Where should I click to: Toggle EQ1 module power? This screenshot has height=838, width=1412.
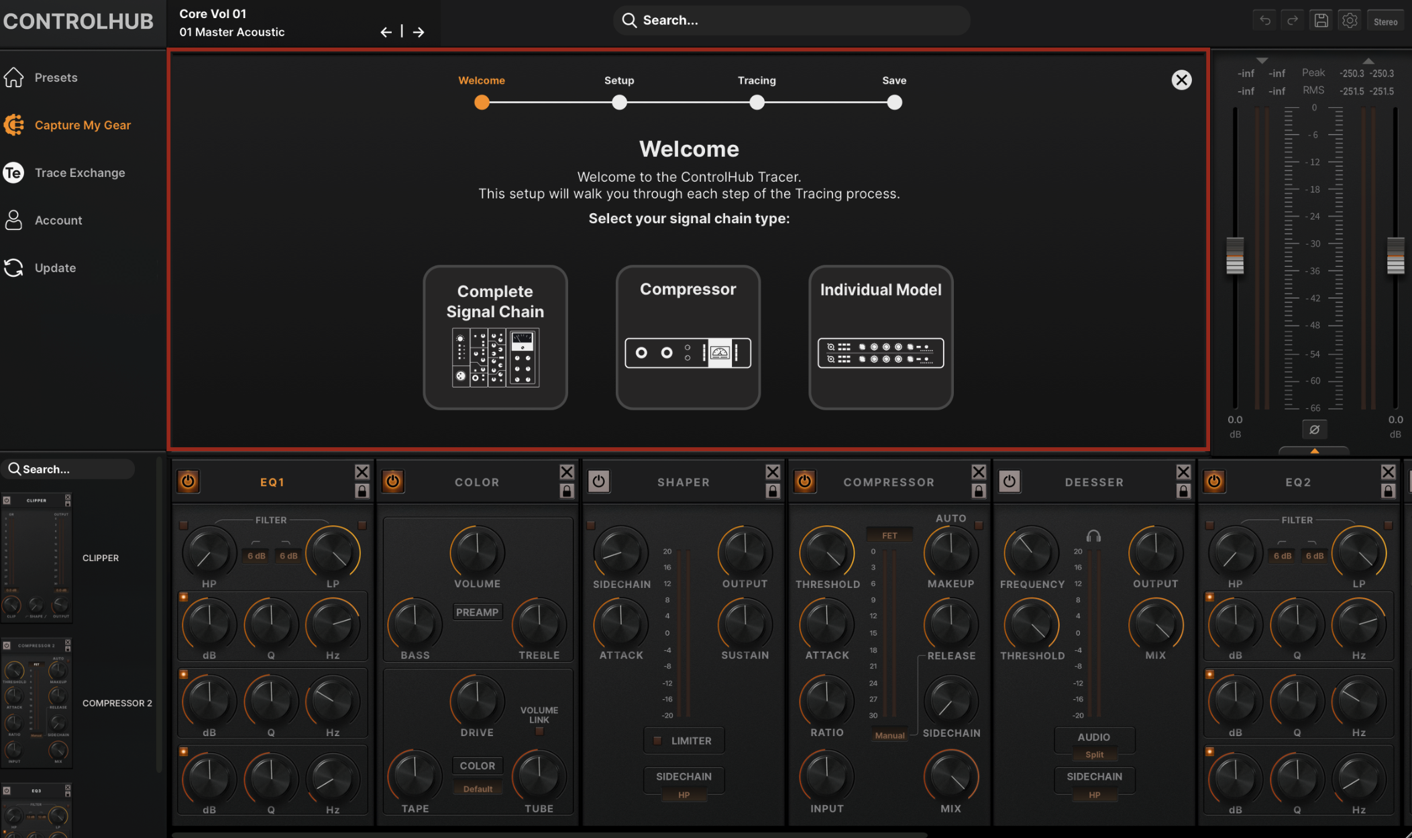188,481
